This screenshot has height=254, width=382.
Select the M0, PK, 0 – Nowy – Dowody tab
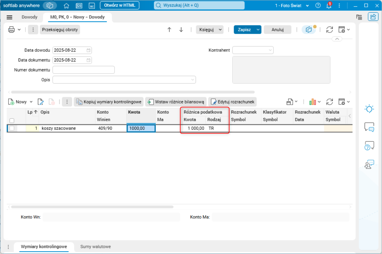pos(77,17)
